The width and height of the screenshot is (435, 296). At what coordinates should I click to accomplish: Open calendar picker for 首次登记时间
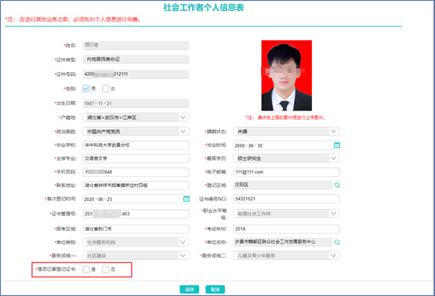187,199
